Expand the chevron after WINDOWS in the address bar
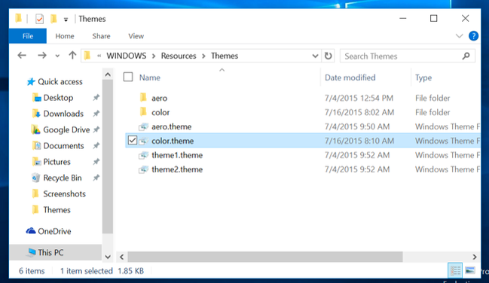The width and height of the screenshot is (489, 283). 154,56
